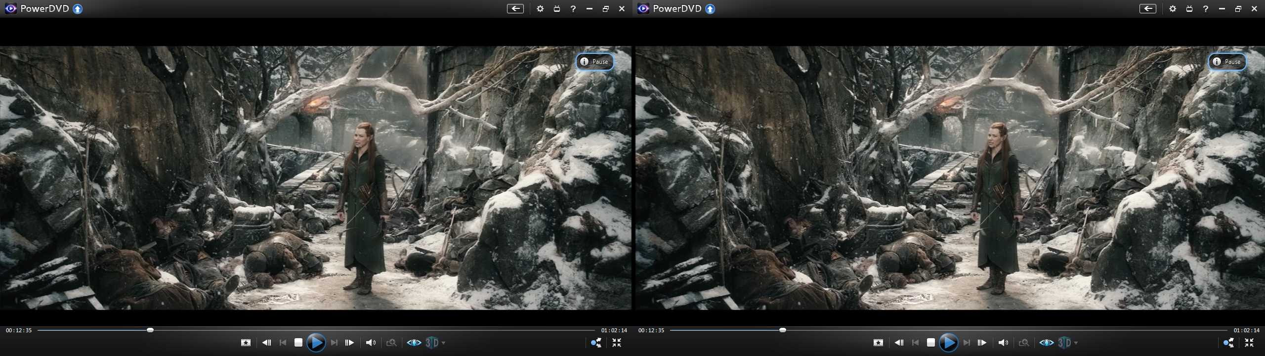Click the back arrow in right window title bar
1265x356 pixels.
[x=1147, y=8]
